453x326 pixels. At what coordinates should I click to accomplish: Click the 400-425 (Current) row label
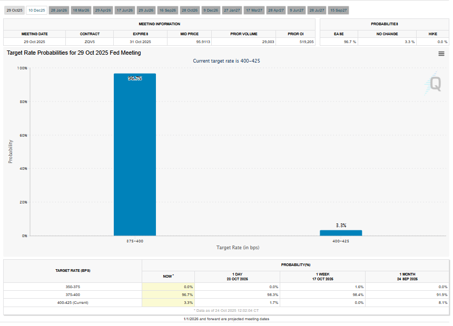click(73, 303)
